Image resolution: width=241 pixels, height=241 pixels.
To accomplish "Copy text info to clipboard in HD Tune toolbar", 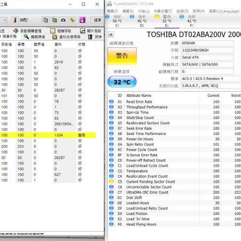I will 45,20.
